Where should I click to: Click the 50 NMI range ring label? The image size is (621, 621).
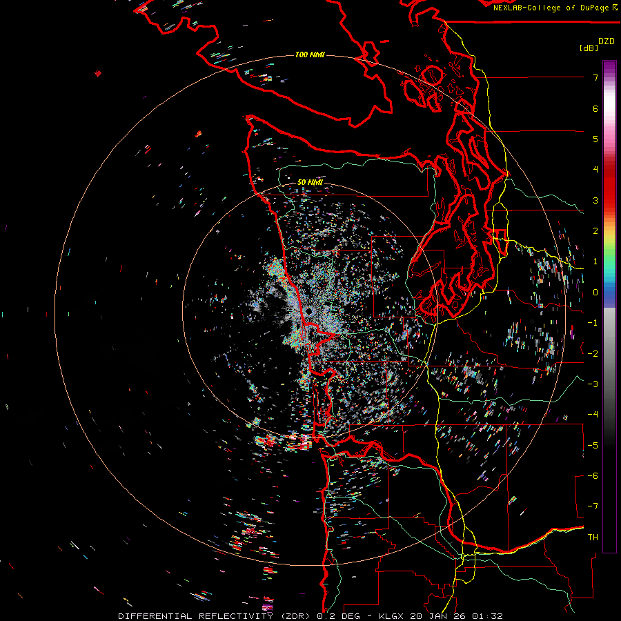[x=310, y=182]
